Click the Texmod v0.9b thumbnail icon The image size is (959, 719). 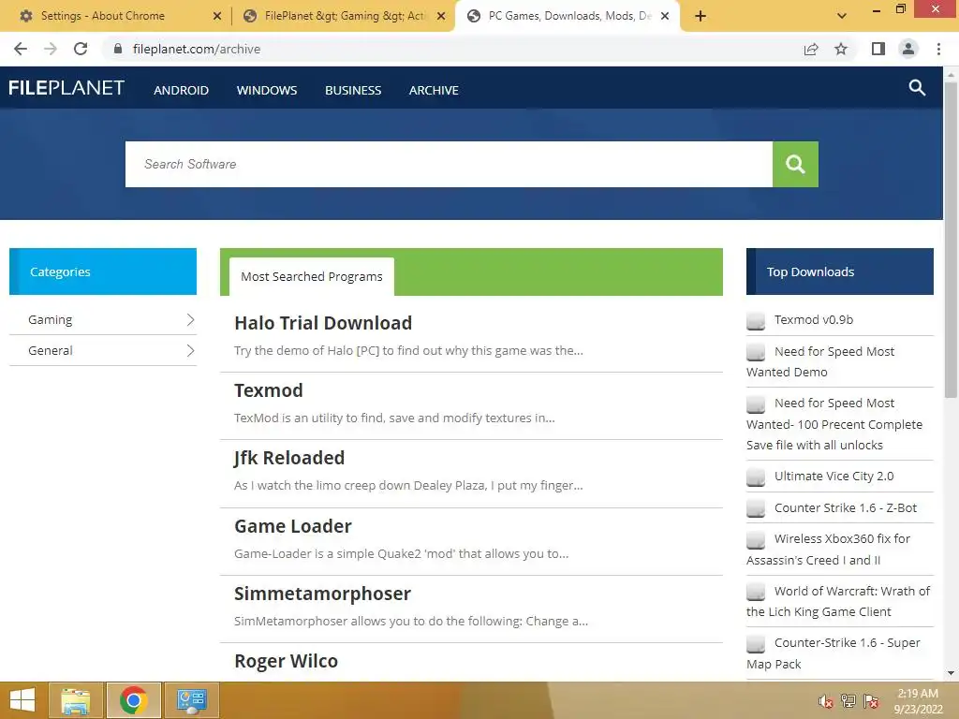point(756,320)
